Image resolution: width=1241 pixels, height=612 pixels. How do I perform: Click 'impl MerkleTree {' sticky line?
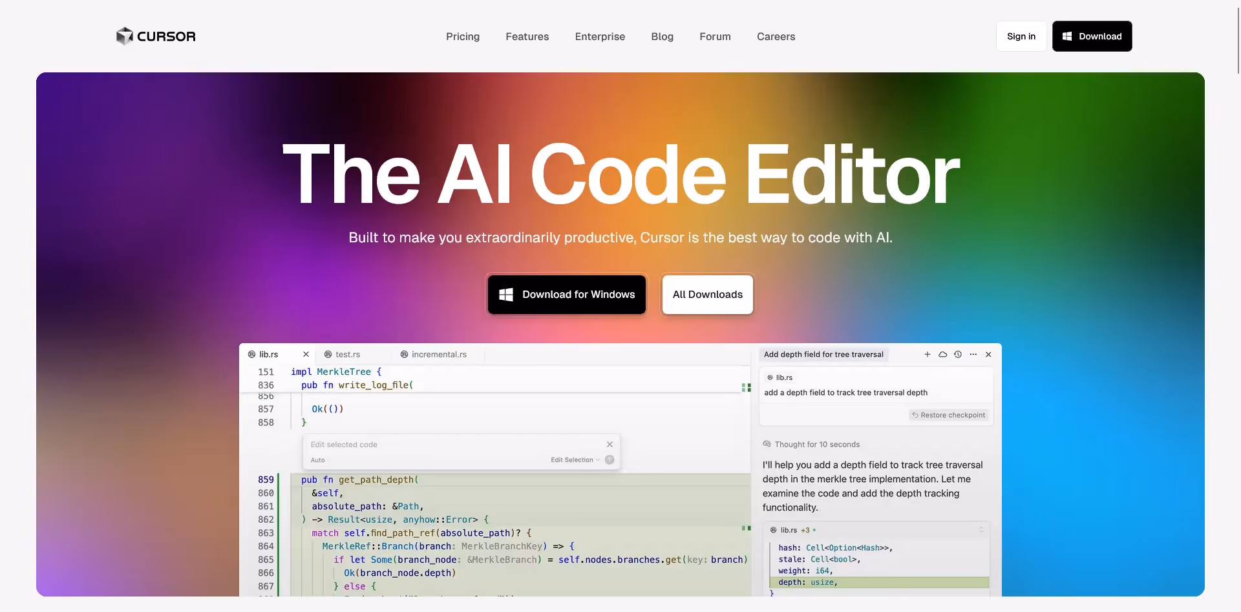pyautogui.click(x=336, y=372)
